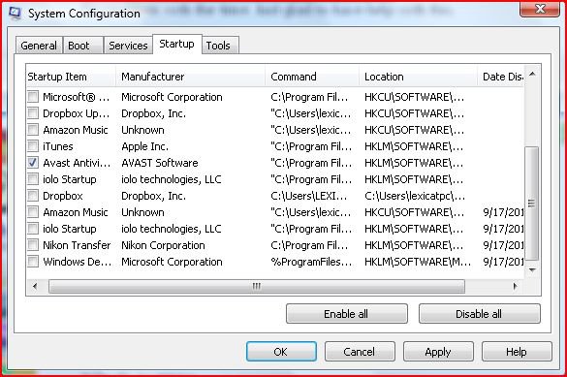Click the Command column header
Image resolution: width=567 pixels, height=377 pixels.
tap(312, 77)
